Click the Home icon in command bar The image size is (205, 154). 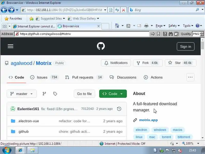[117, 26]
